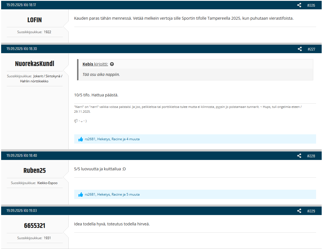
Task: Open permalink #229
Action: pyautogui.click(x=311, y=211)
